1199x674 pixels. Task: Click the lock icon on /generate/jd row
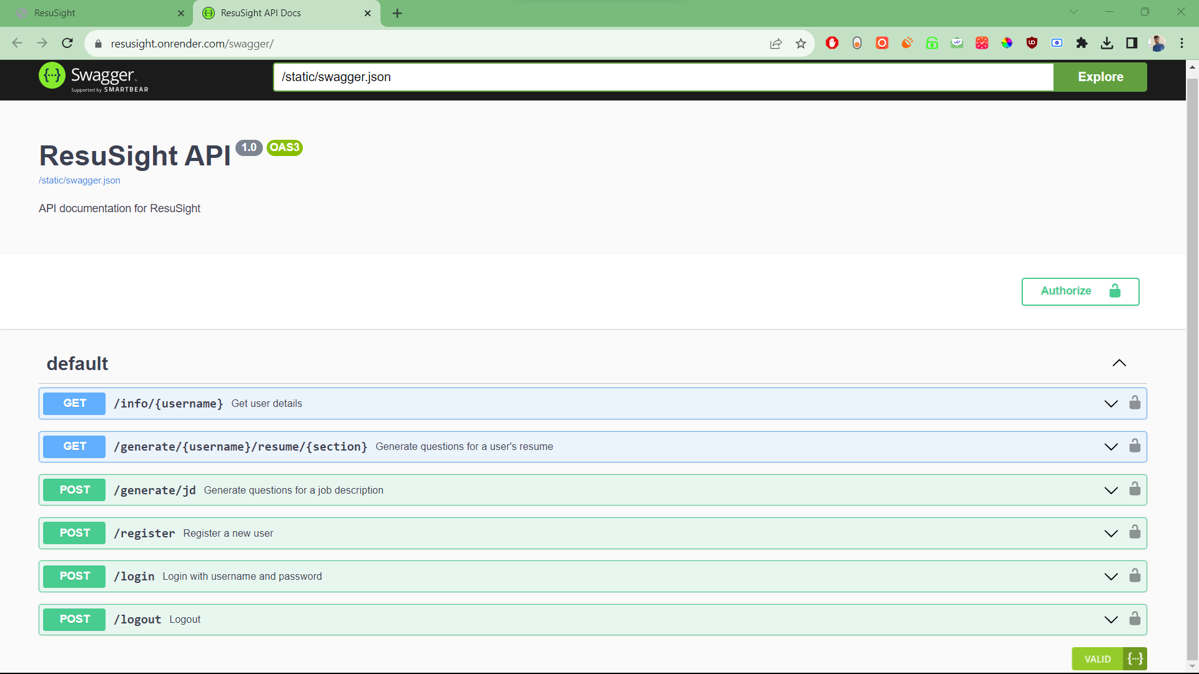click(1135, 489)
